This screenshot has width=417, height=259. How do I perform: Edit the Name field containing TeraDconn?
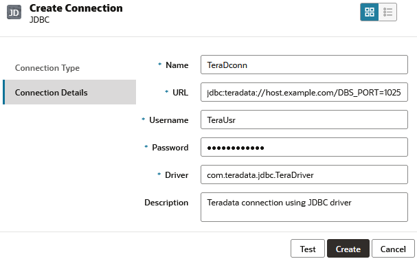(304, 65)
